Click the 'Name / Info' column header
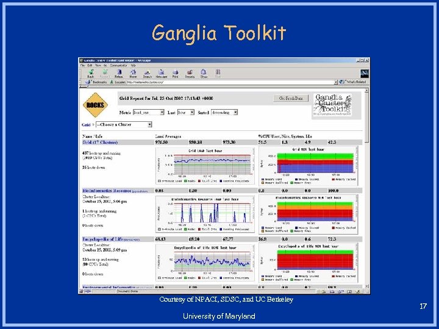The height and width of the screenshot is (329, 439). coord(92,136)
